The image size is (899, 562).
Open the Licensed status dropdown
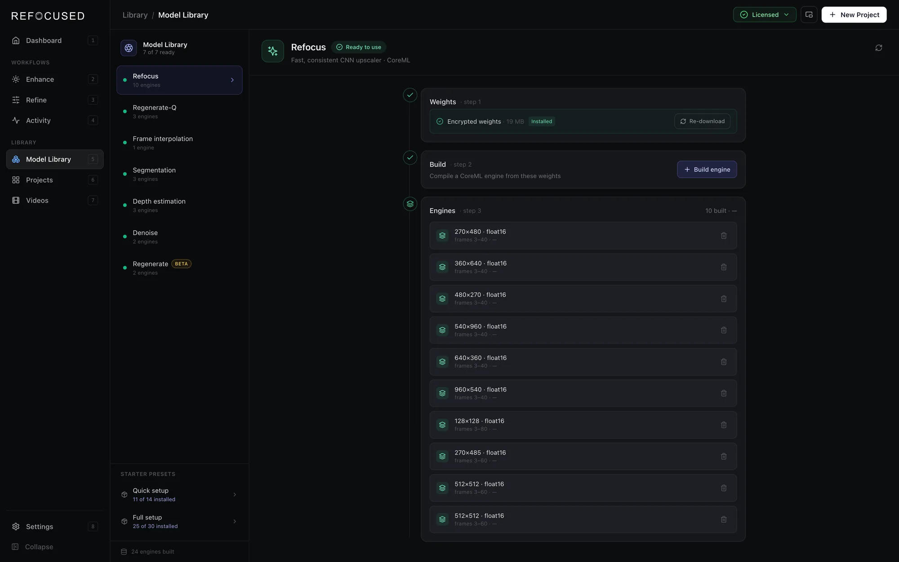click(x=765, y=15)
